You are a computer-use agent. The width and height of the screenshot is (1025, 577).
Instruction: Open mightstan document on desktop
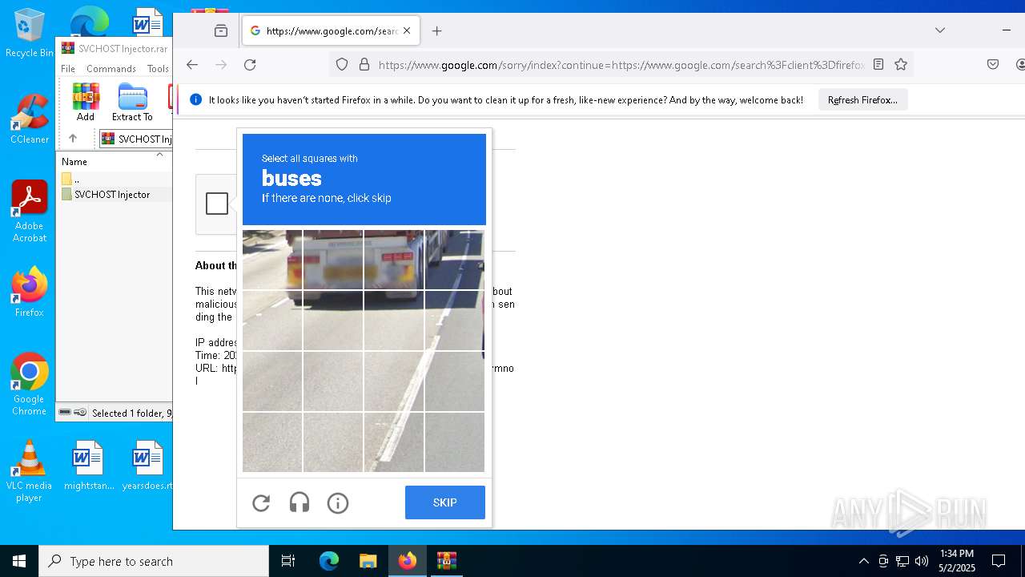click(88, 466)
